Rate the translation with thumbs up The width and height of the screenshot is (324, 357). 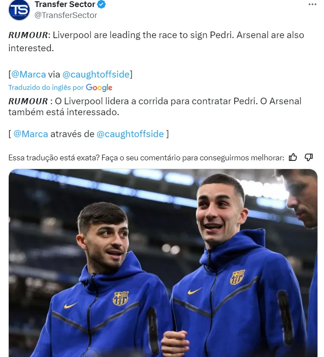click(x=293, y=157)
